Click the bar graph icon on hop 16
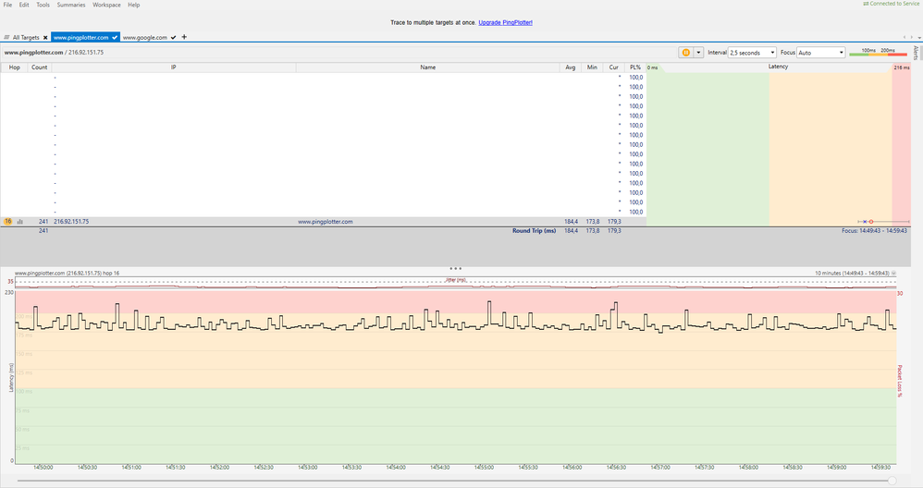Viewport: 923px width, 488px height. (20, 222)
